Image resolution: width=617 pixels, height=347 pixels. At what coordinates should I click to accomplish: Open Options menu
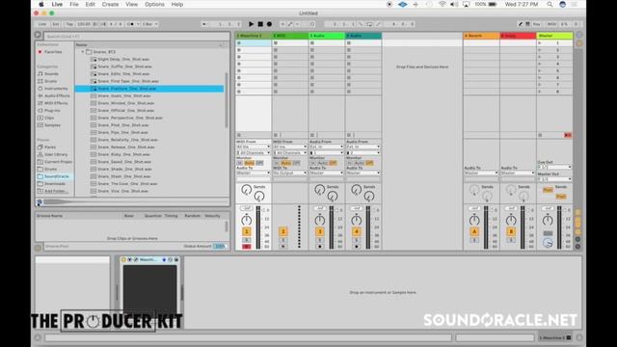[x=154, y=4]
